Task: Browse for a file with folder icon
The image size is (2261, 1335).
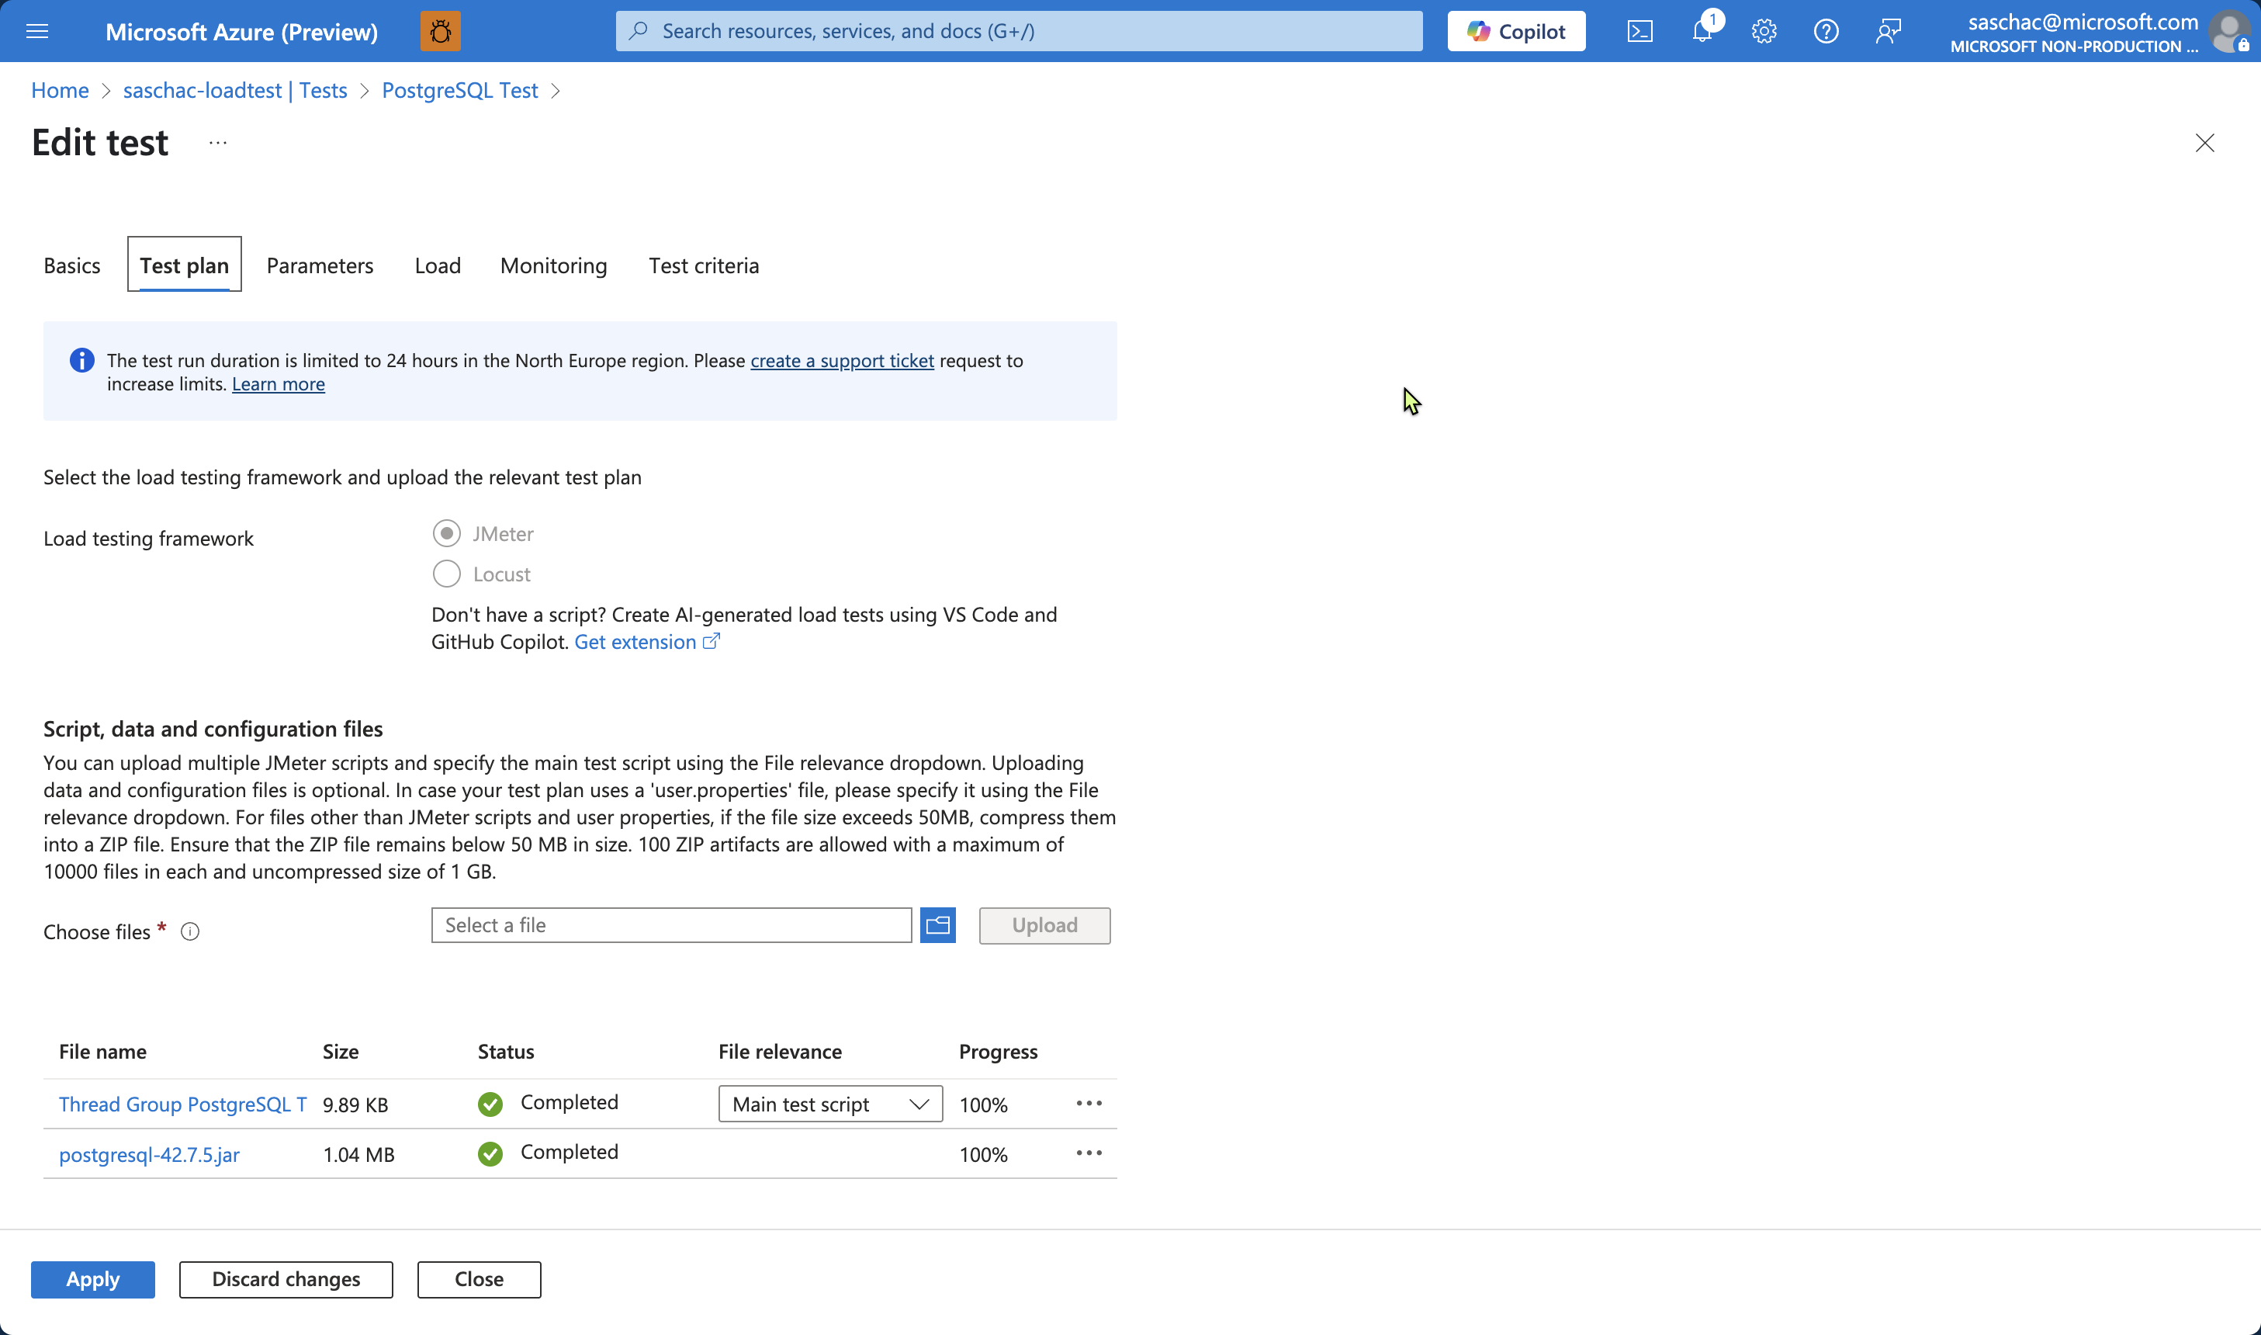Action: [937, 926]
